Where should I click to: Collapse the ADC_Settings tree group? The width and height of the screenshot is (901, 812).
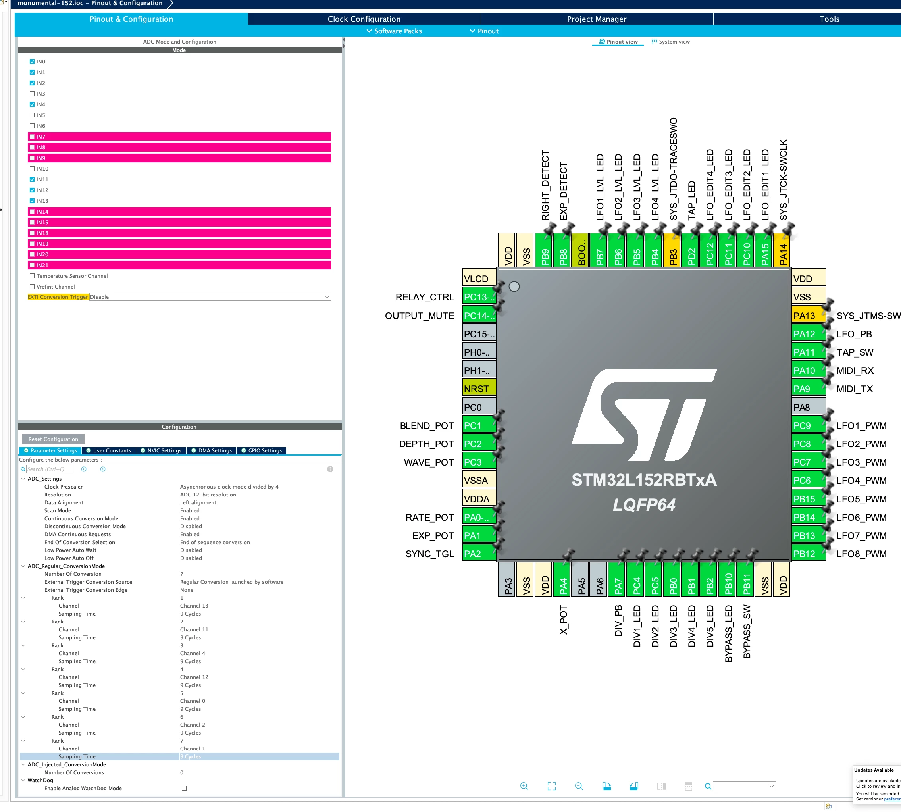[x=23, y=479]
